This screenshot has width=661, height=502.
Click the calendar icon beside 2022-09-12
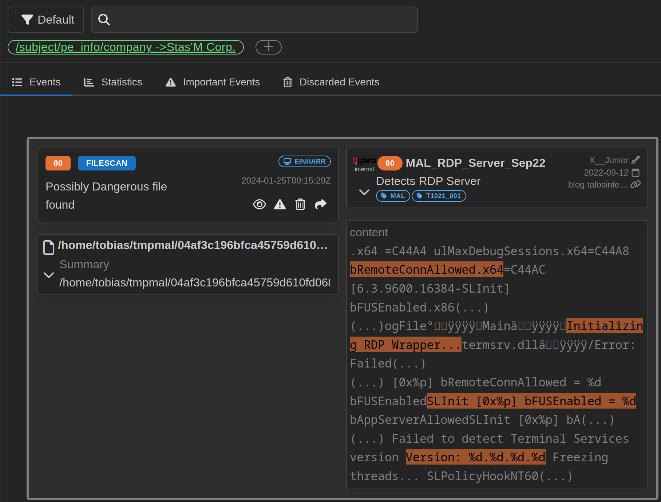tap(636, 172)
